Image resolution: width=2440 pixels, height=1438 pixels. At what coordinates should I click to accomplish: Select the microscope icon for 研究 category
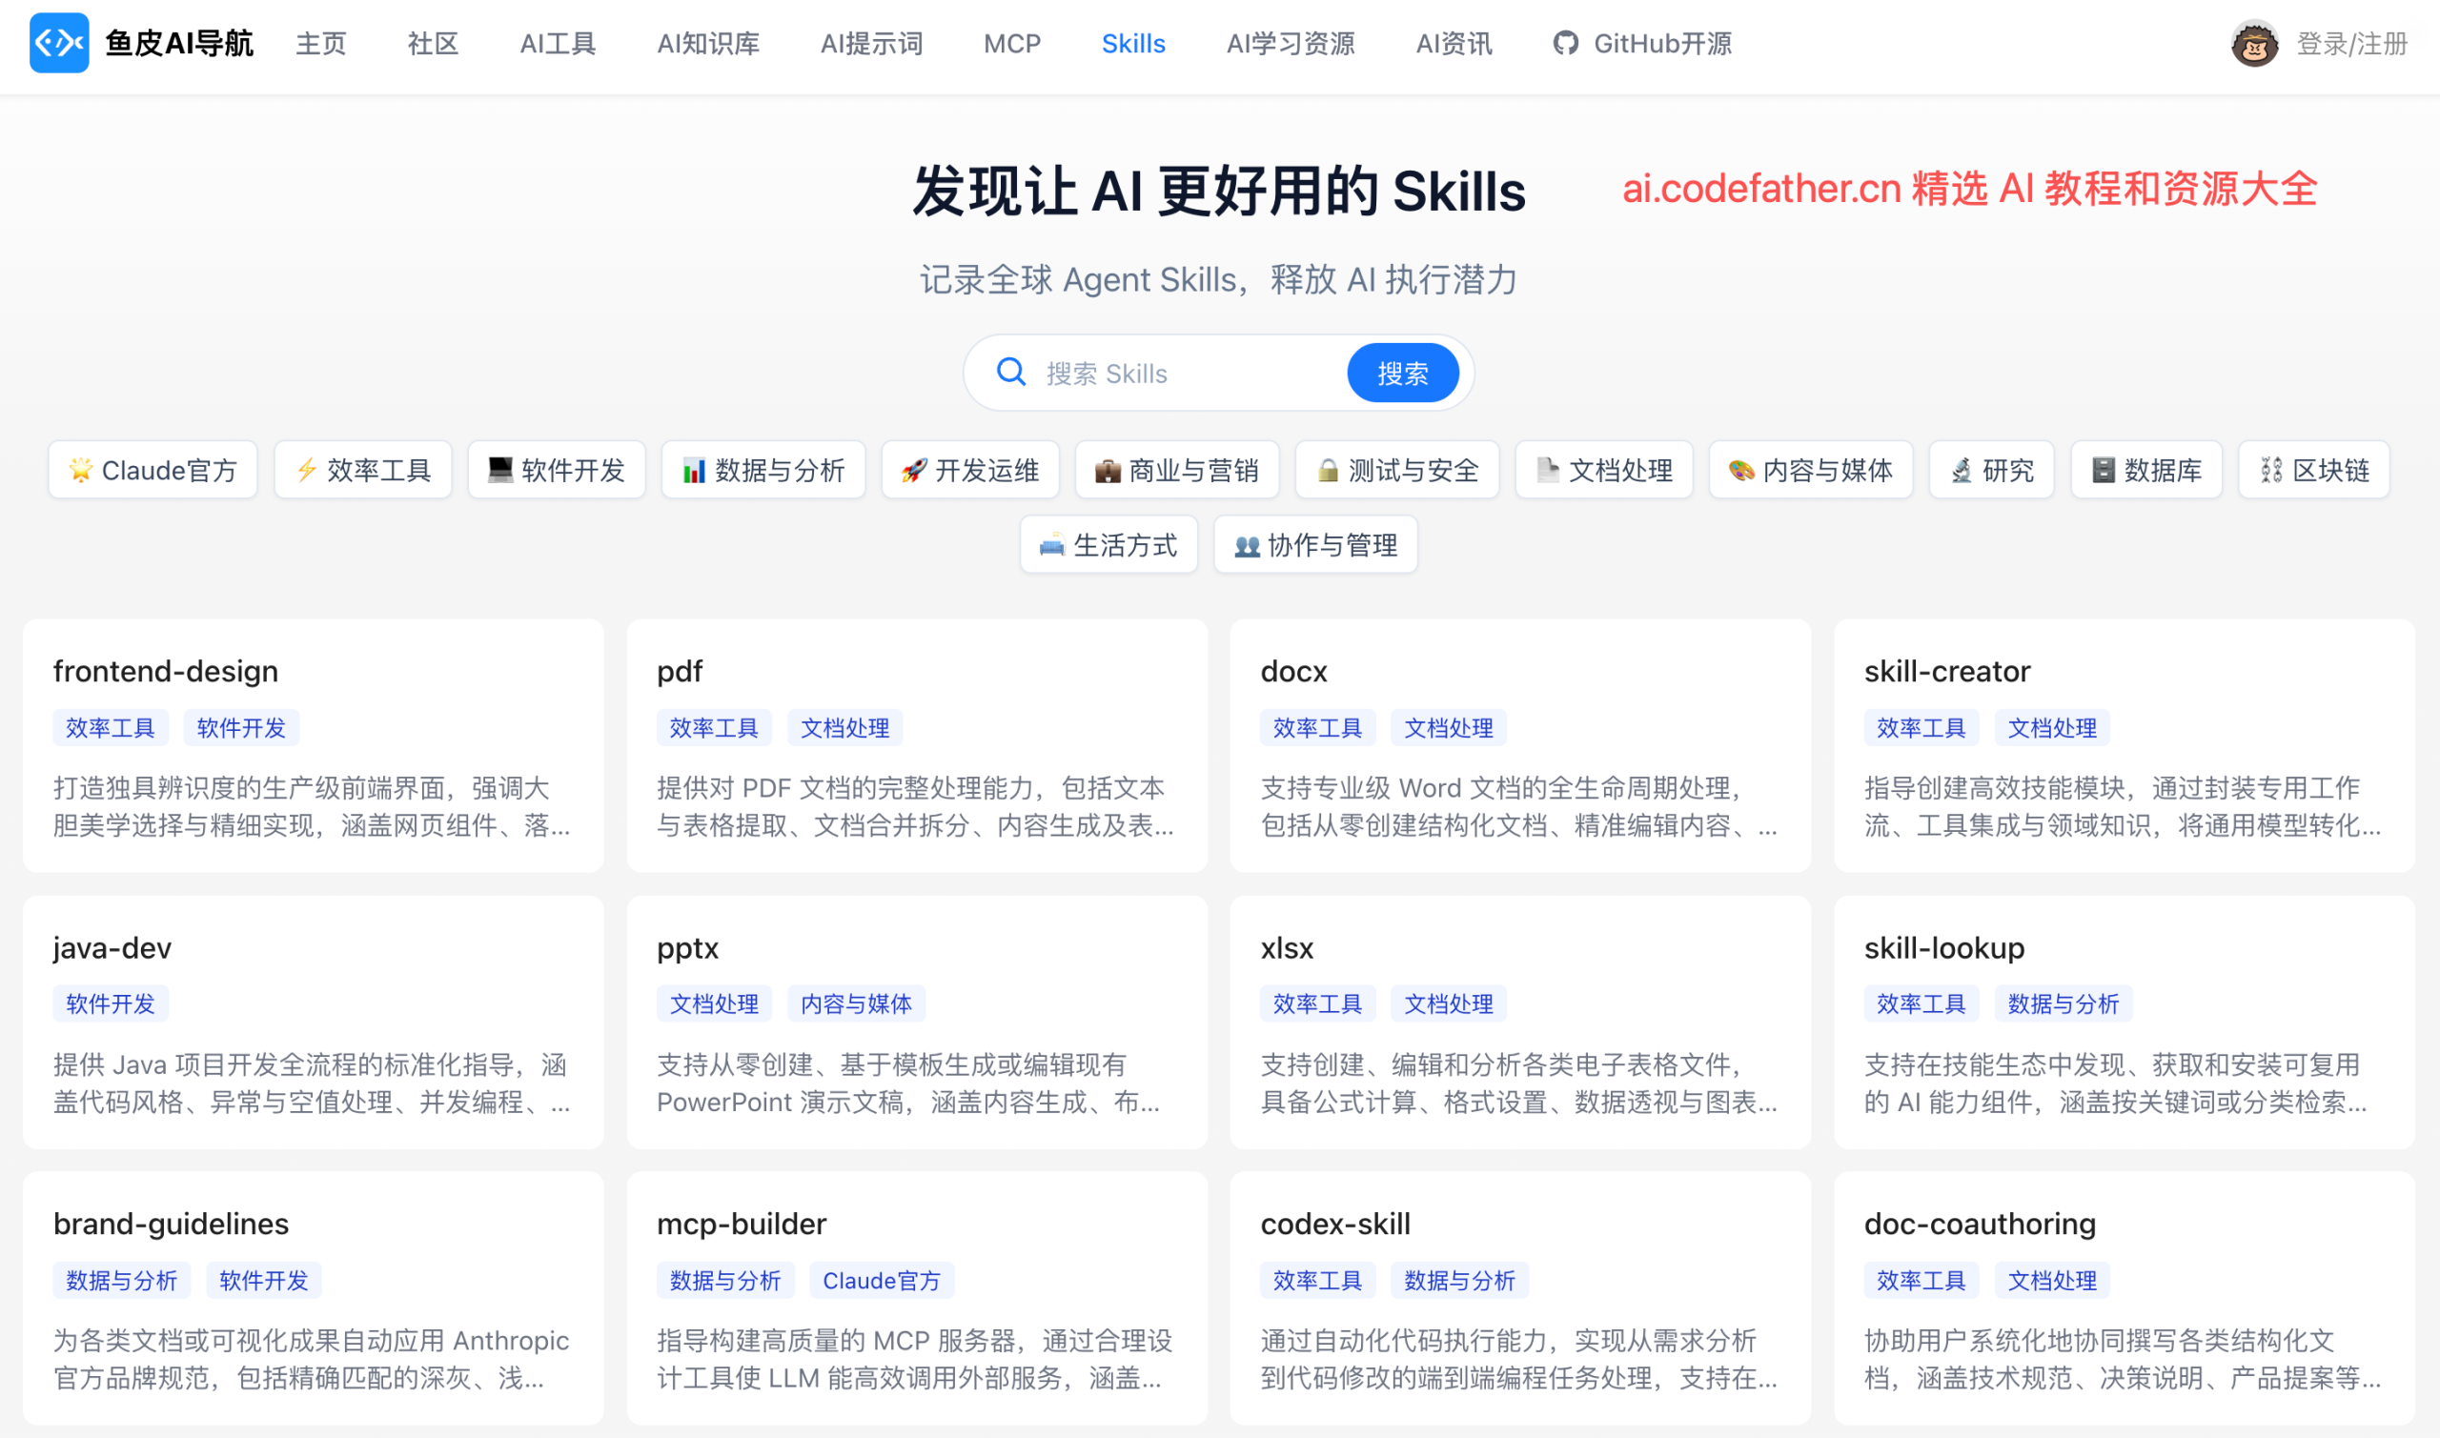click(1962, 470)
